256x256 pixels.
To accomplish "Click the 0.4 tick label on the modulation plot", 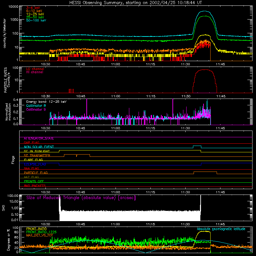I will 16,100.
